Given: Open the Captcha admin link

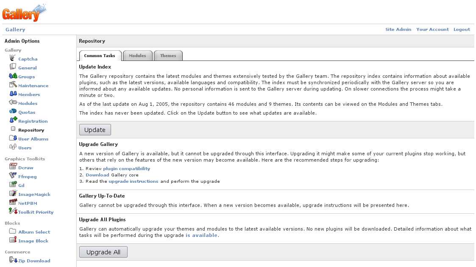Looking at the screenshot, I should point(28,59).
